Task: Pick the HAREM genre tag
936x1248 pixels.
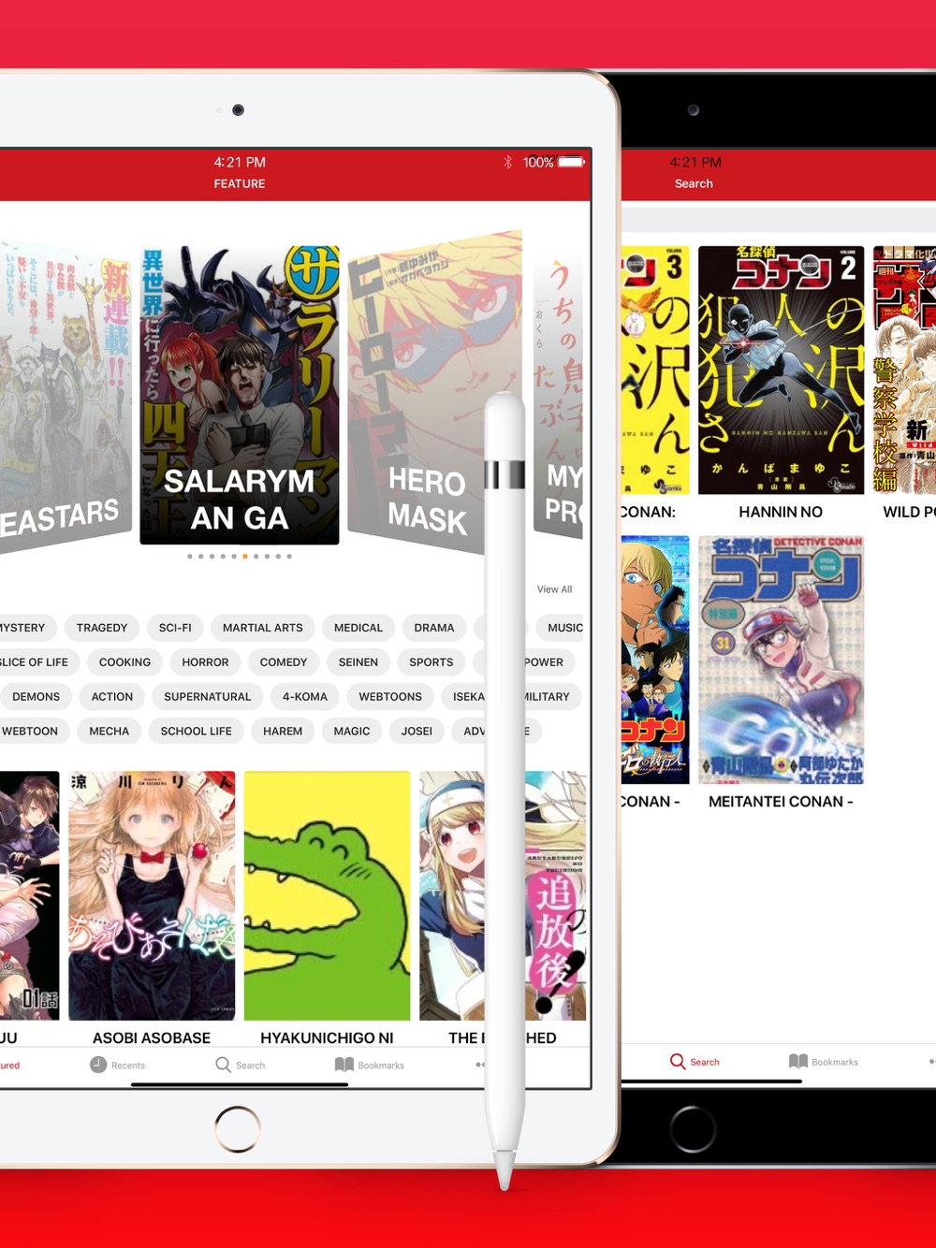Action: pos(283,732)
